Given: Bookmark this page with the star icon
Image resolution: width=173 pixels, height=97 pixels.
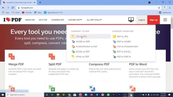Looking at the screenshot, I should click(x=159, y=8).
